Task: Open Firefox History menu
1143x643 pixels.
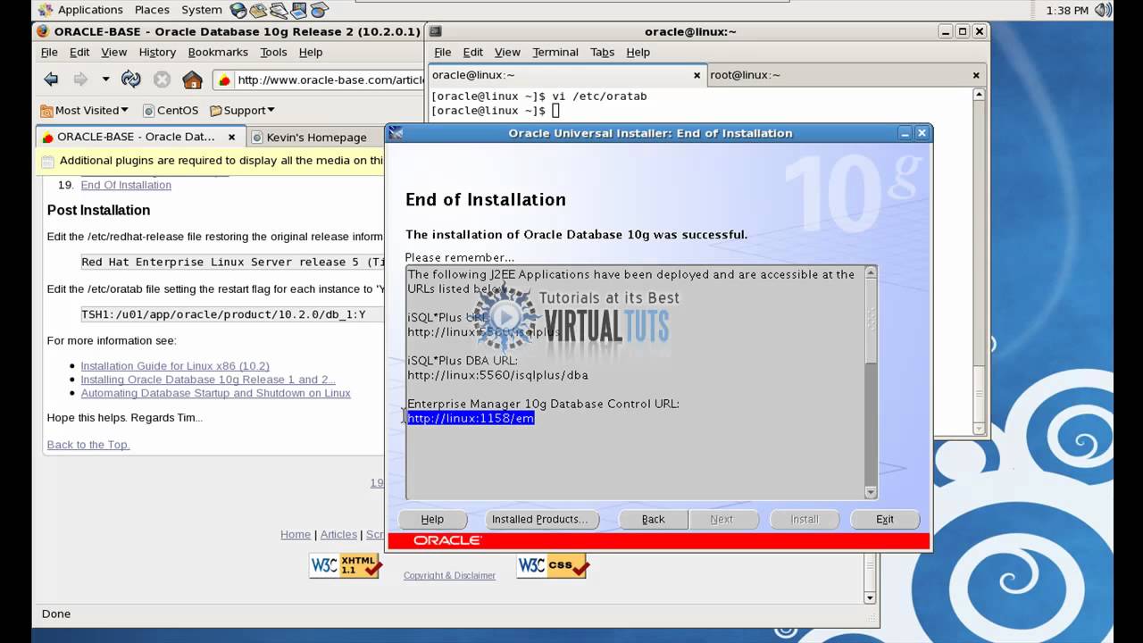Action: click(x=157, y=52)
